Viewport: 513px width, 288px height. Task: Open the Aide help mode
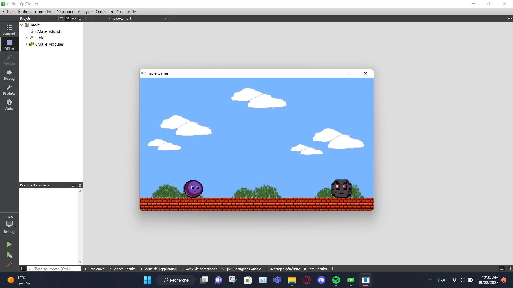click(9, 105)
